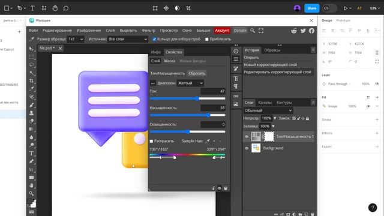384x216 pixels.
Task: Toggle Figma Dev Mode switch
Action: (x=329, y=8)
